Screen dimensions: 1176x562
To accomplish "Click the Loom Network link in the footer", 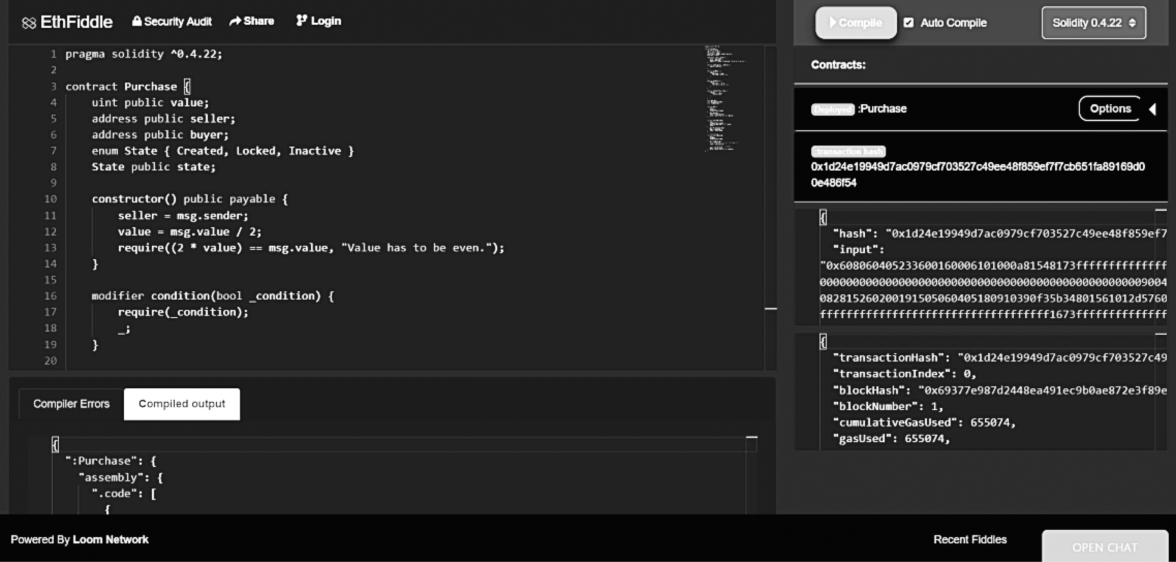I will (111, 540).
